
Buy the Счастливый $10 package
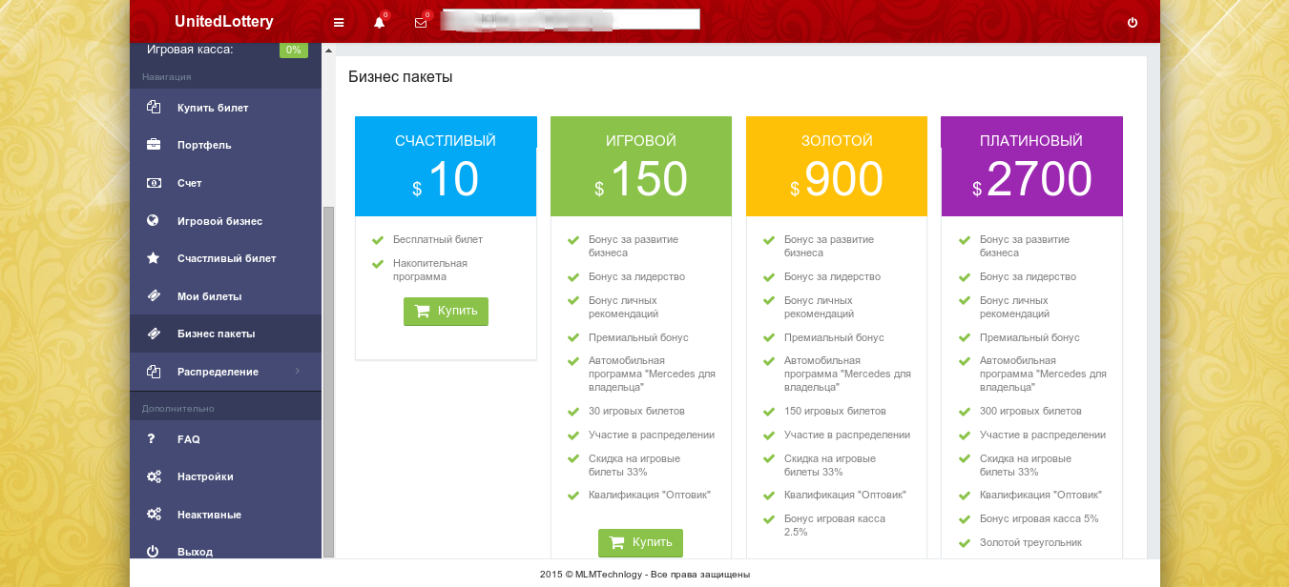(x=446, y=312)
